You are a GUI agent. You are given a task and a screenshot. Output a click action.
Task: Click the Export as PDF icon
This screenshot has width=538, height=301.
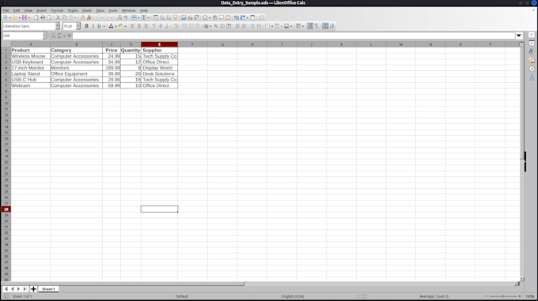coord(36,17)
